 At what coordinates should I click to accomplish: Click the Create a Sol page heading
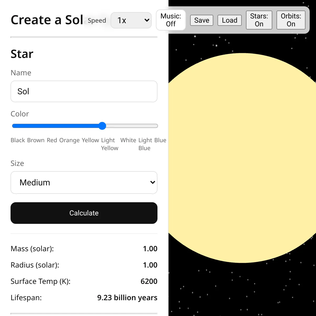coord(47,20)
